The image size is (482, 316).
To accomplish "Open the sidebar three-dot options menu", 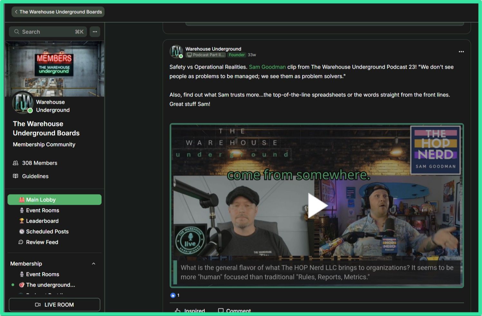I will [95, 32].
